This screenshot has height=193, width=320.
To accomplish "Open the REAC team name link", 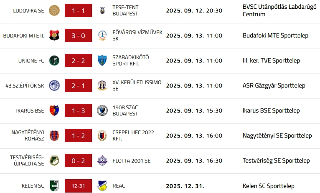I will coord(119,185).
